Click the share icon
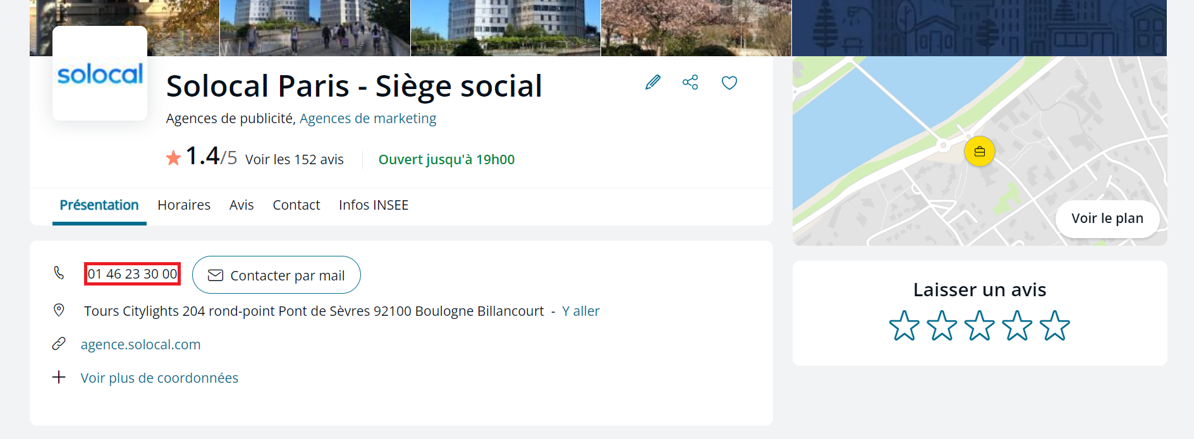 (x=690, y=82)
